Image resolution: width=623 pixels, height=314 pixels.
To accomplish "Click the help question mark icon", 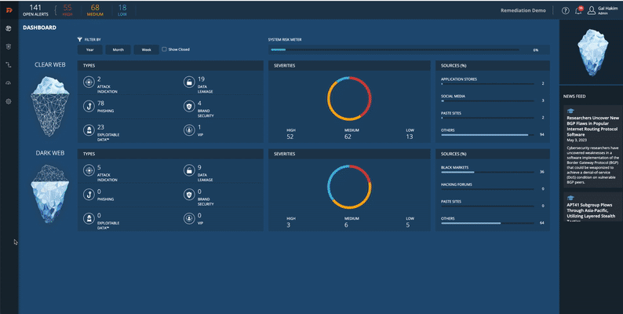I will click(566, 10).
